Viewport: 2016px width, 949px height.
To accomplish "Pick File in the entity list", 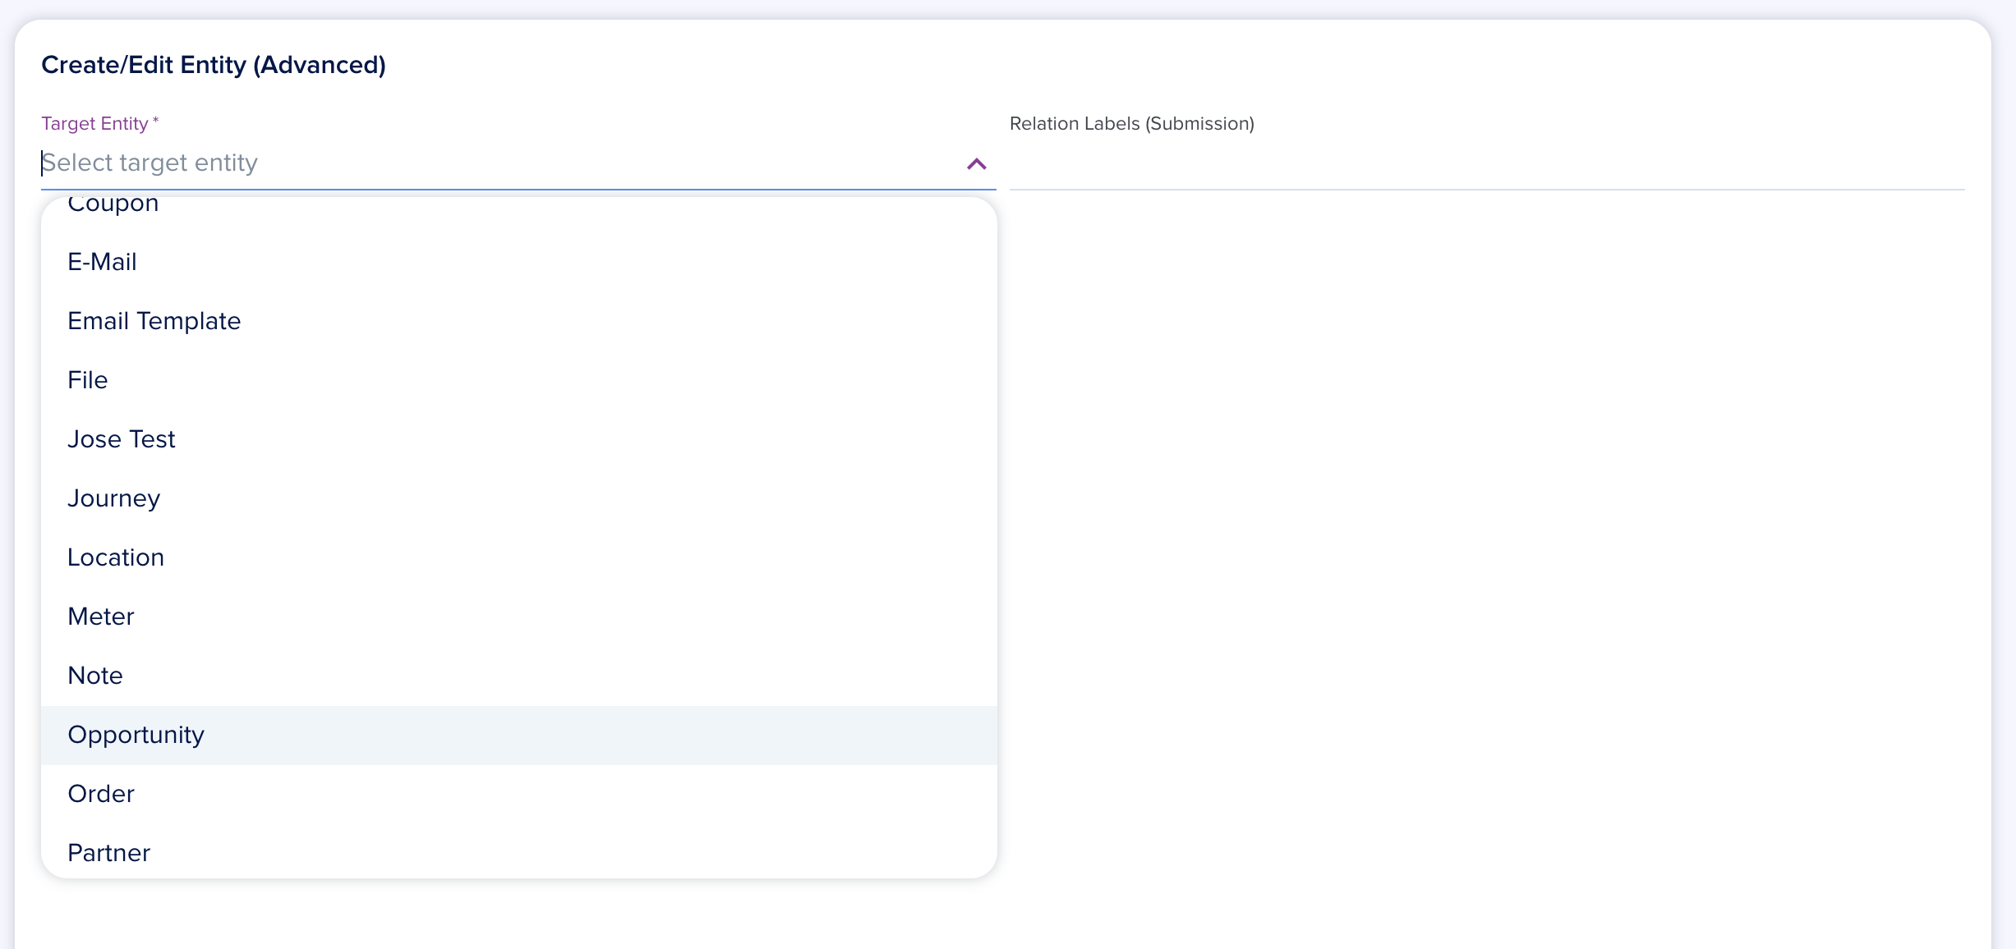I will [x=88, y=380].
